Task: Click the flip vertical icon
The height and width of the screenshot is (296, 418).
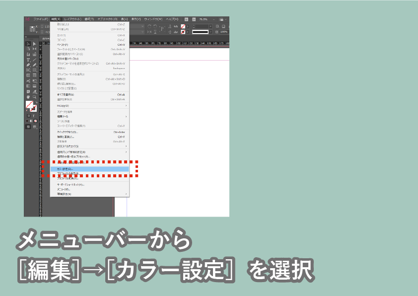Action: pos(155,32)
